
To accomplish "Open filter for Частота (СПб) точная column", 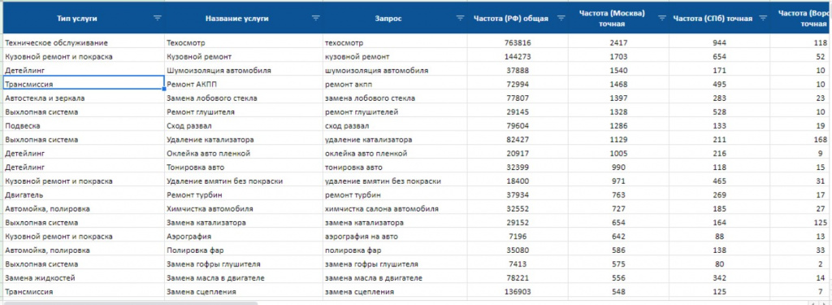I will click(x=763, y=18).
